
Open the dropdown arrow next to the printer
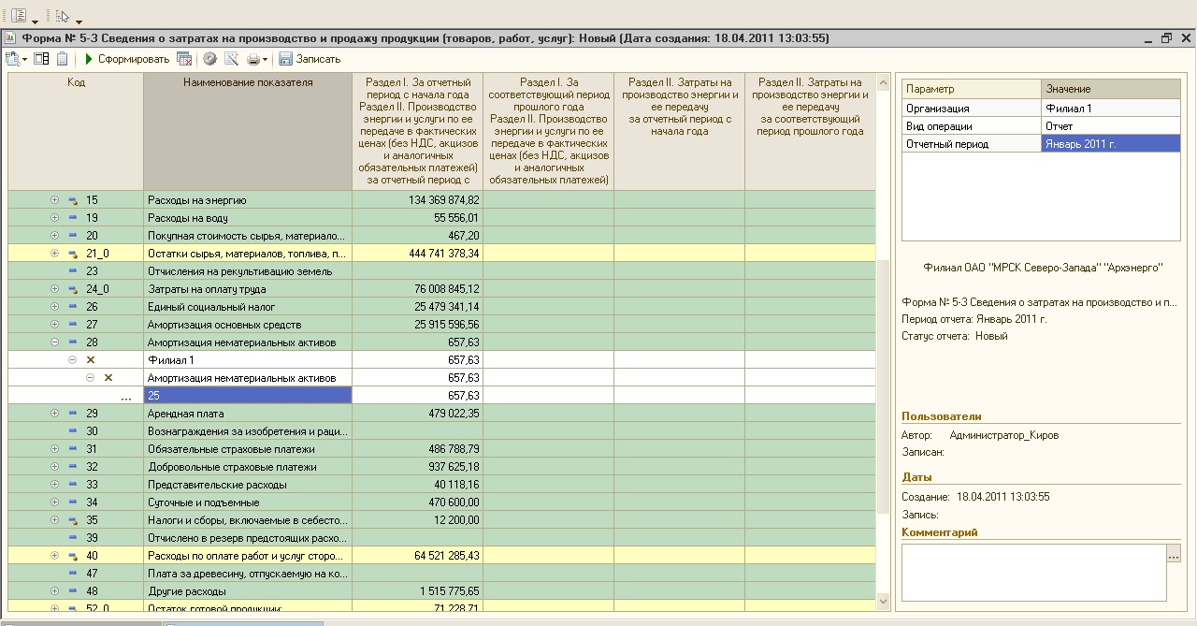[266, 60]
